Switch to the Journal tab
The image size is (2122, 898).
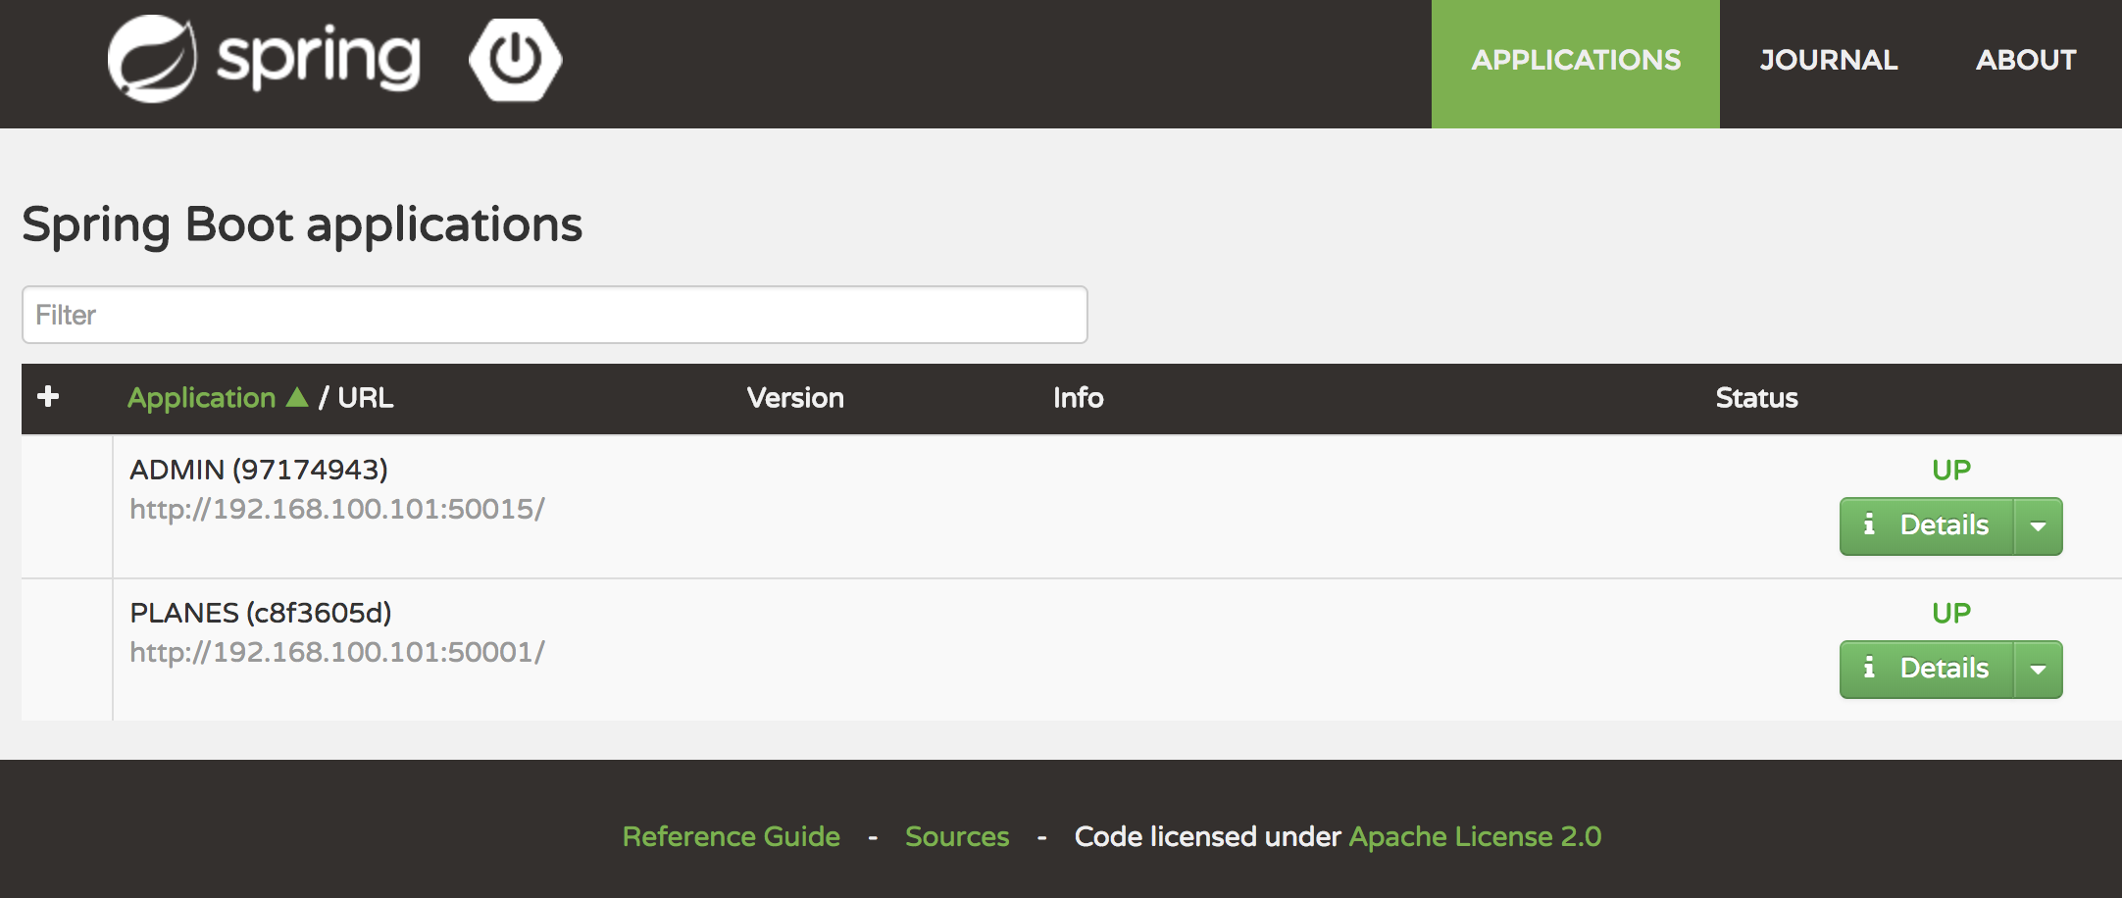(x=1829, y=60)
